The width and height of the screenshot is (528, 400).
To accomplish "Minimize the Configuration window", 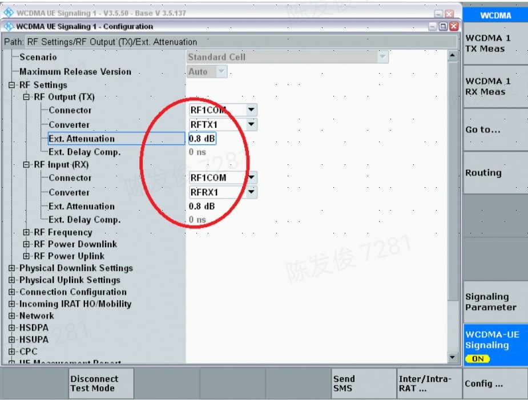I will click(433, 26).
